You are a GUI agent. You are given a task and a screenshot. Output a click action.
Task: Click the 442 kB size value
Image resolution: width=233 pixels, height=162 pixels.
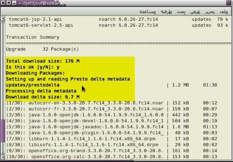(181, 115)
